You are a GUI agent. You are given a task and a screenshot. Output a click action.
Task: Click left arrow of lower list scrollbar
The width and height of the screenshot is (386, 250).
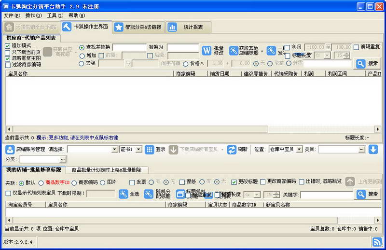click(x=9, y=220)
